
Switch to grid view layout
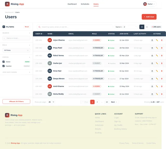[x=147, y=27]
